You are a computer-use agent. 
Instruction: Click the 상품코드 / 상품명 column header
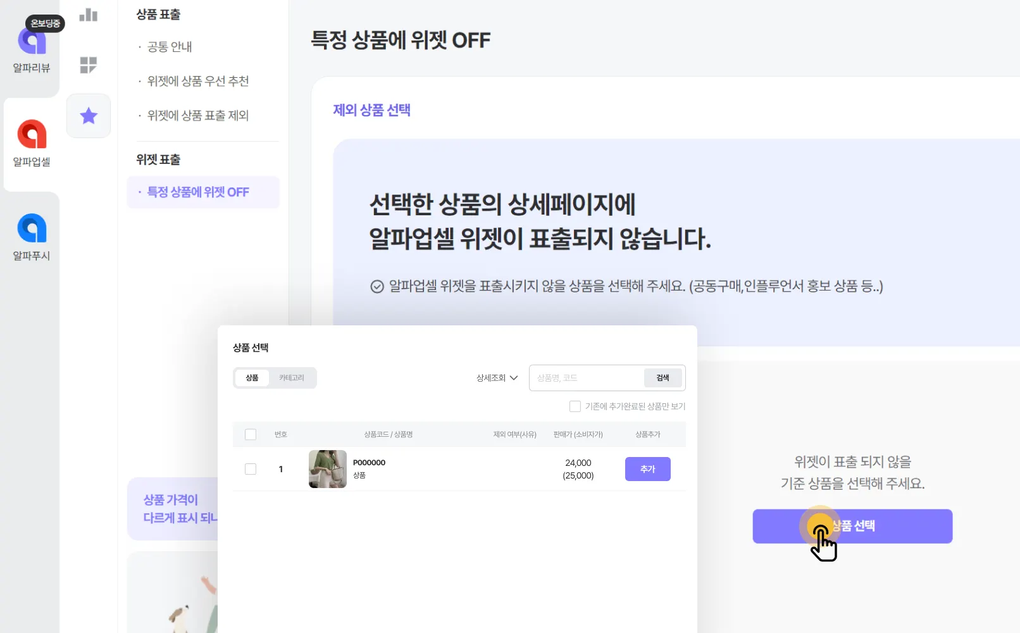point(389,434)
